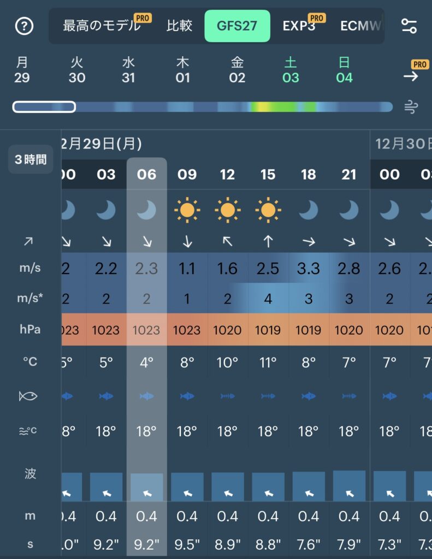Image resolution: width=432 pixels, height=559 pixels.
Task: Open the 3時間 interval selector
Action: point(31,159)
